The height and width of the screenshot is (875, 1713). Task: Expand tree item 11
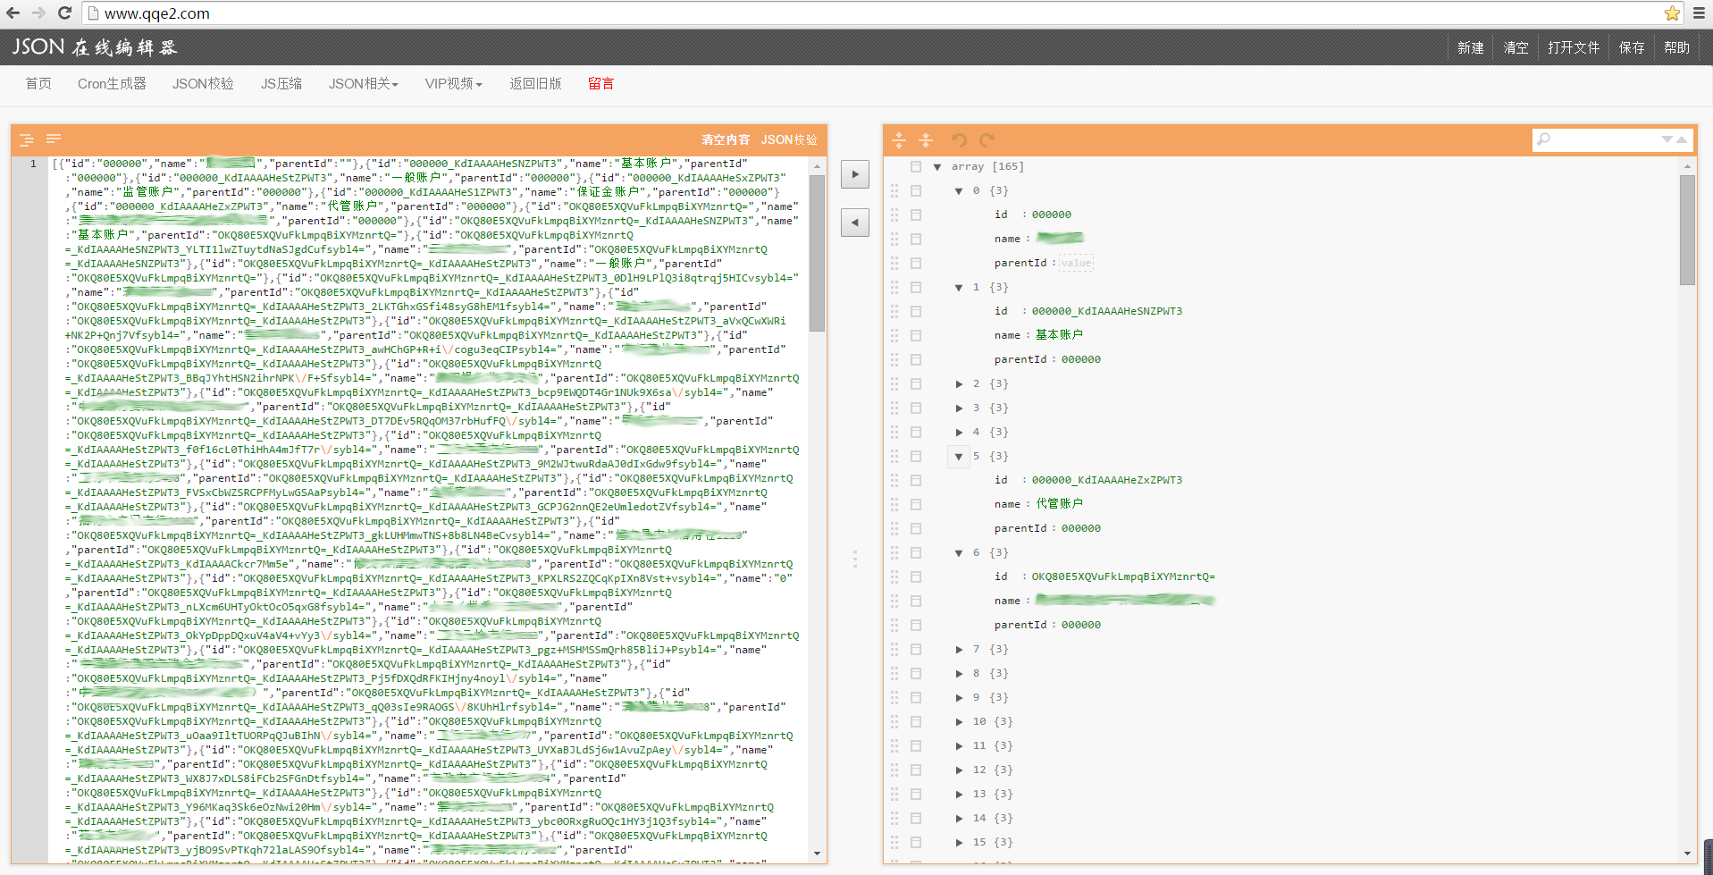pos(959,746)
